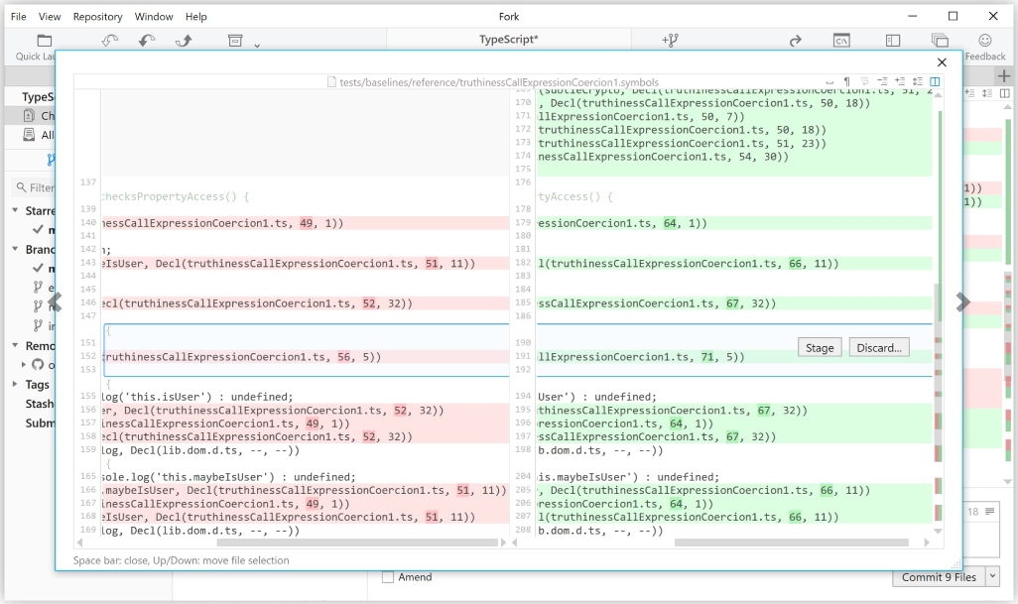Toggle side-by-side diff view in popup

pos(934,81)
